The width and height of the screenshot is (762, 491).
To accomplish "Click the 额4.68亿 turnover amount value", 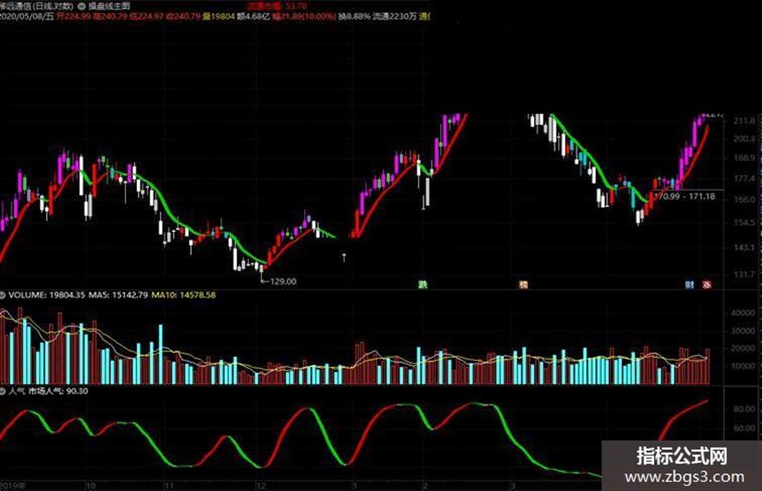I will tap(254, 16).
